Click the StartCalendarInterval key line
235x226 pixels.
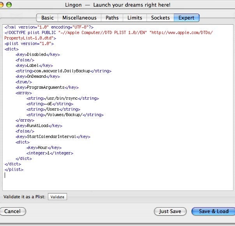tap(53, 137)
